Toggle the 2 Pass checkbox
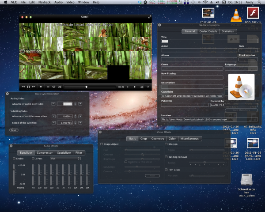 (x=33, y=158)
